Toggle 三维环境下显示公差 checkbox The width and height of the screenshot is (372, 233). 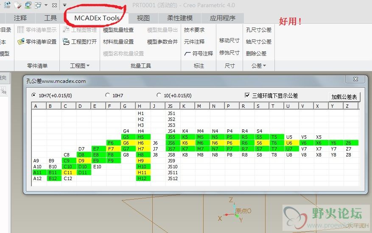(247, 95)
